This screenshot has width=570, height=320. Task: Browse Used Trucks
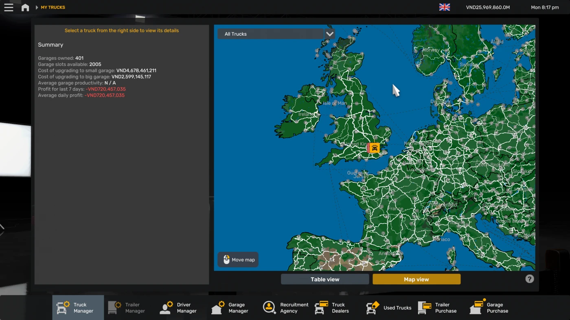[x=388, y=307]
